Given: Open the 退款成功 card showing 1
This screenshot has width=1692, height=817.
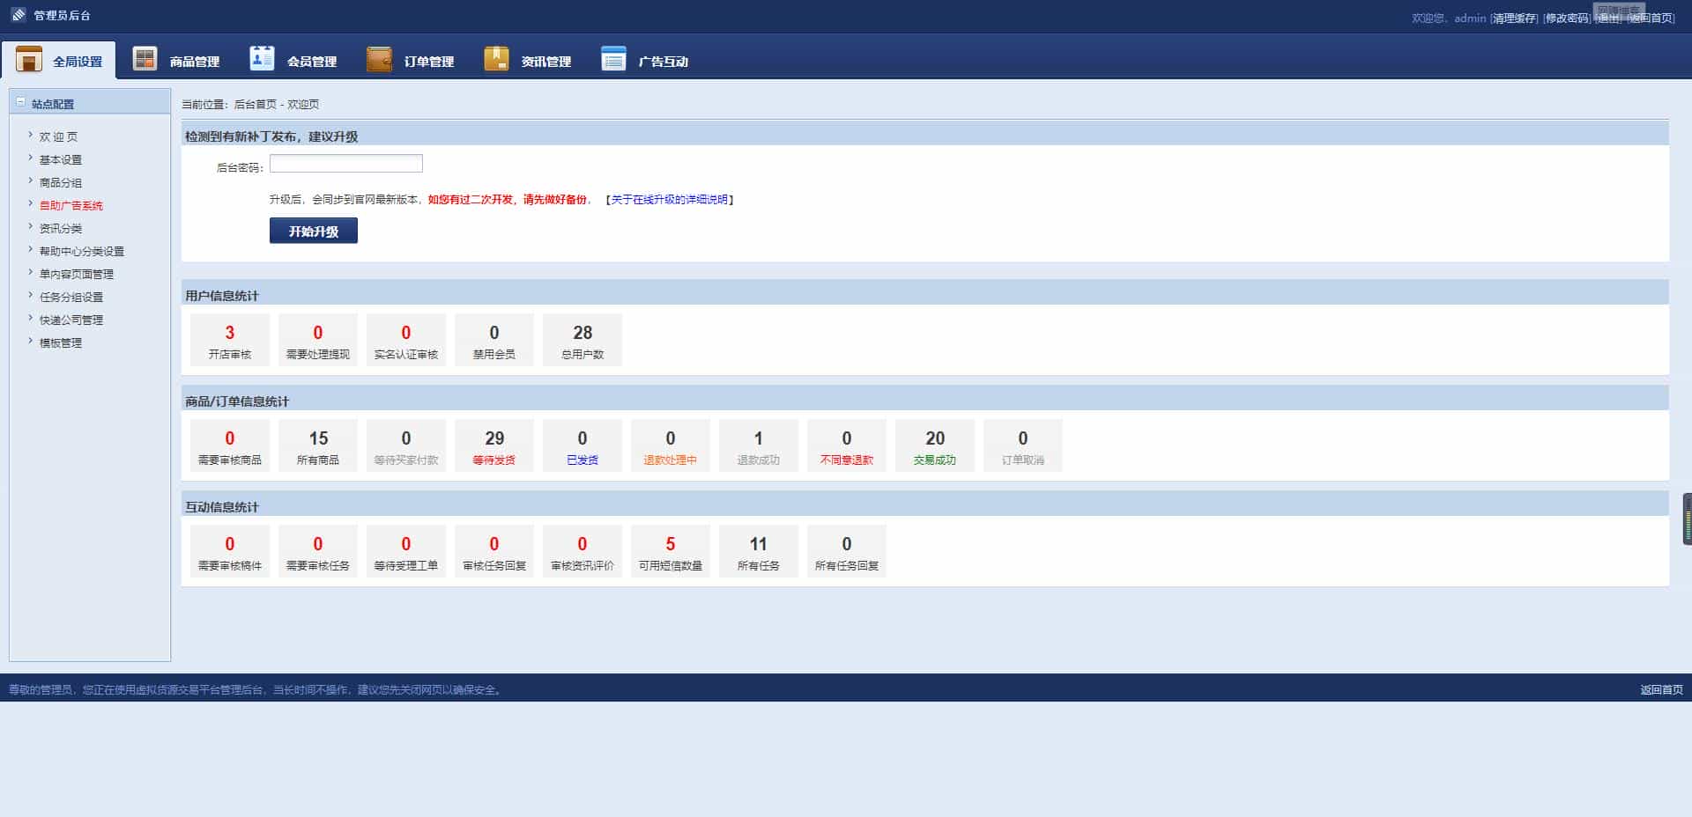Looking at the screenshot, I should [759, 445].
